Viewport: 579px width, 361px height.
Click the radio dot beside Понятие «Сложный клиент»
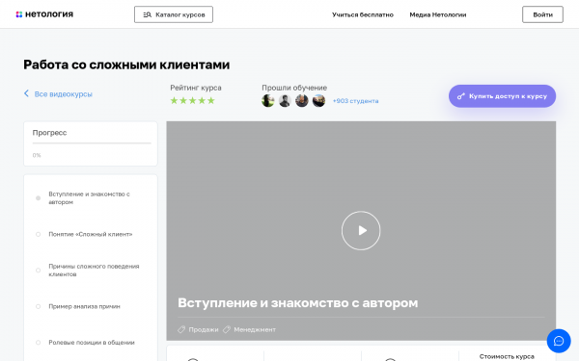coord(38,234)
